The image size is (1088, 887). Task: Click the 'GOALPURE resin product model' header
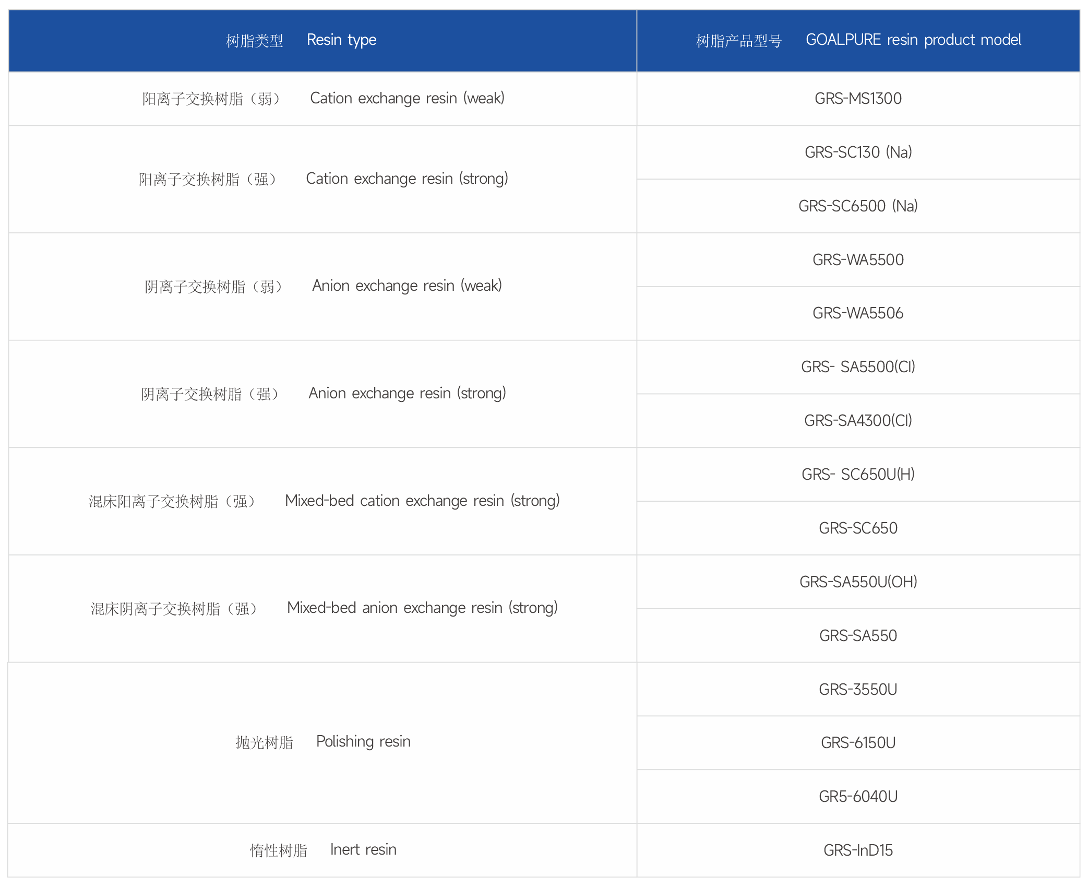858,41
